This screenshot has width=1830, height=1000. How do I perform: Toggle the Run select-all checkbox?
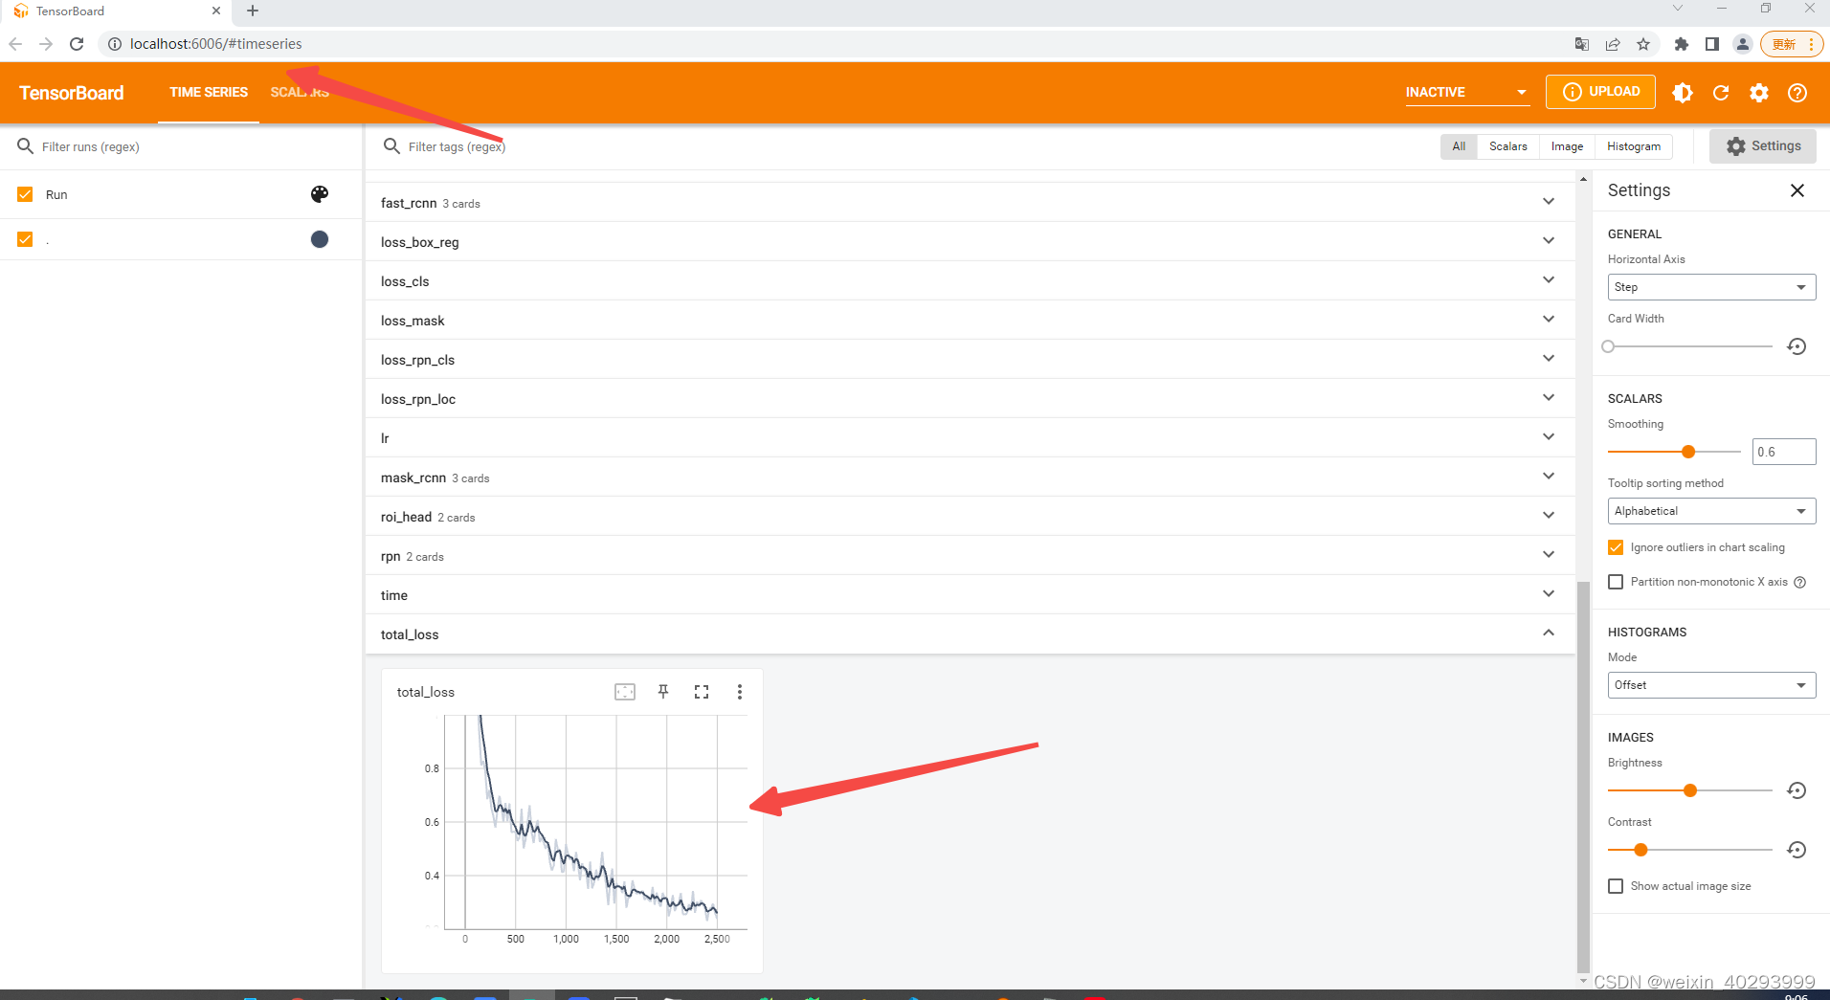pos(25,194)
